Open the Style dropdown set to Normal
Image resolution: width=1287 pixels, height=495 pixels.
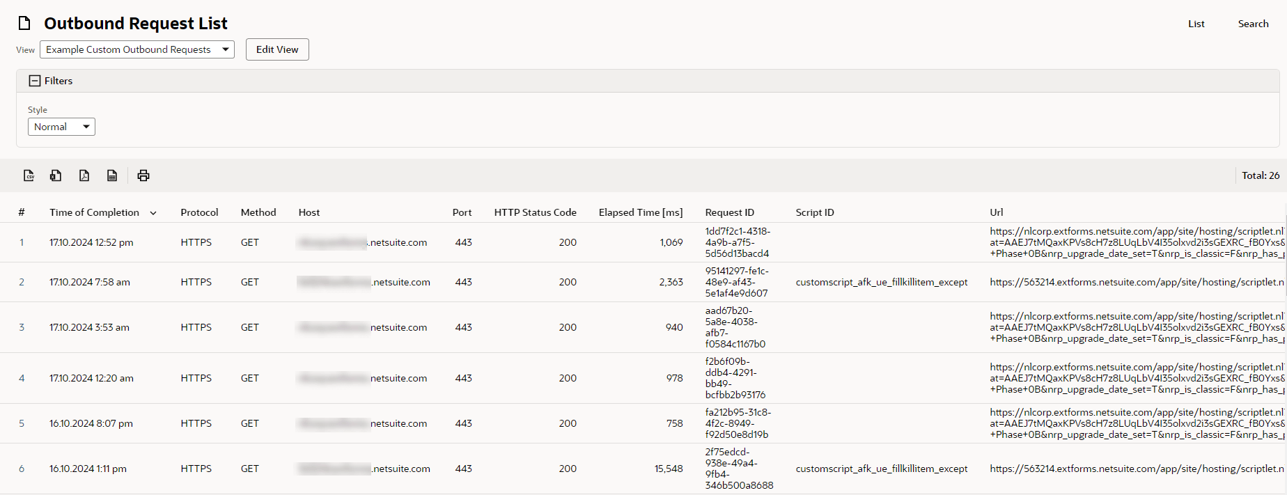61,127
